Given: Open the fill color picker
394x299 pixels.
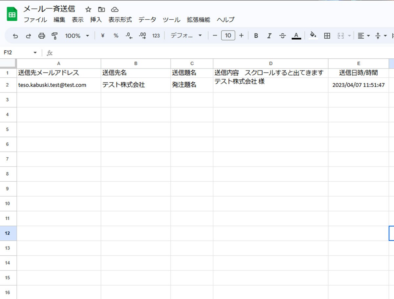Looking at the screenshot, I should (314, 36).
